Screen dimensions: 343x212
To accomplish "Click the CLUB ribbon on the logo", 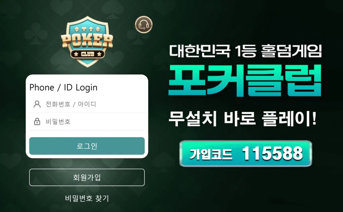I will [x=87, y=54].
